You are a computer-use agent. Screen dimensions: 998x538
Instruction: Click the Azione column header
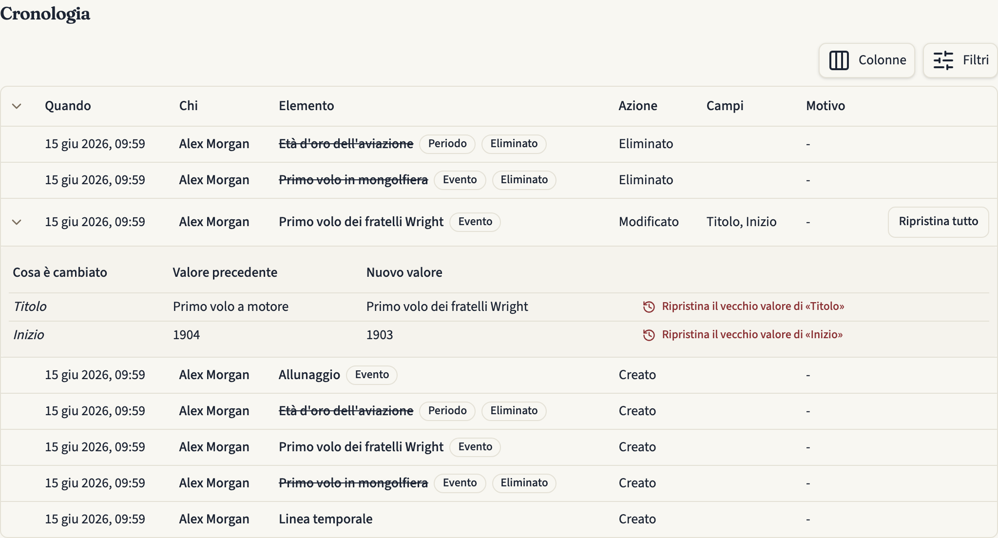tap(638, 106)
